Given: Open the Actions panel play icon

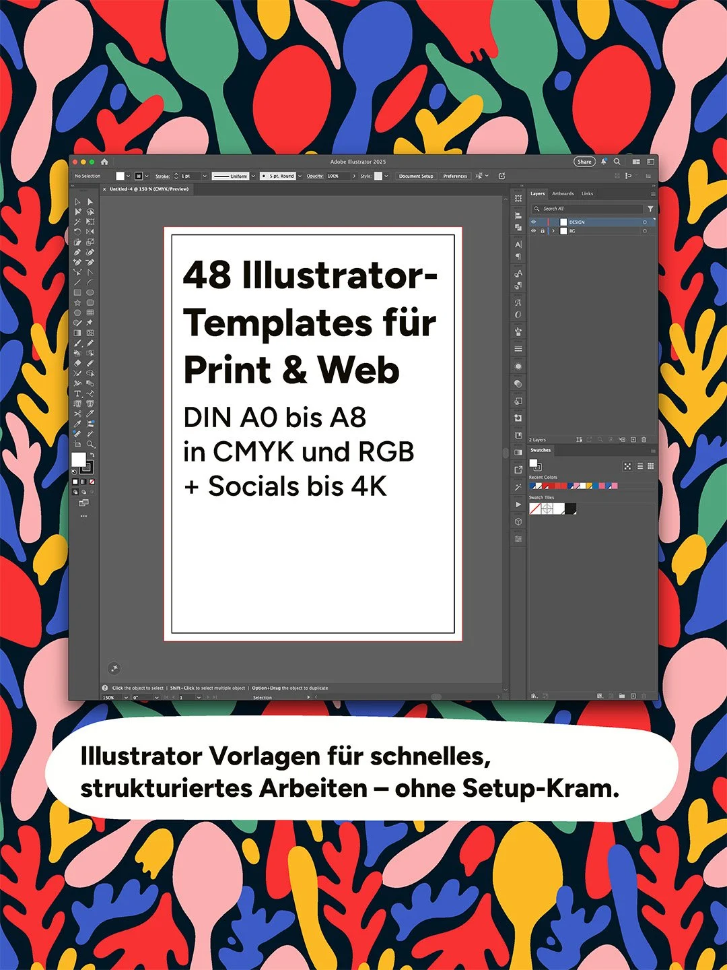Looking at the screenshot, I should (x=518, y=504).
